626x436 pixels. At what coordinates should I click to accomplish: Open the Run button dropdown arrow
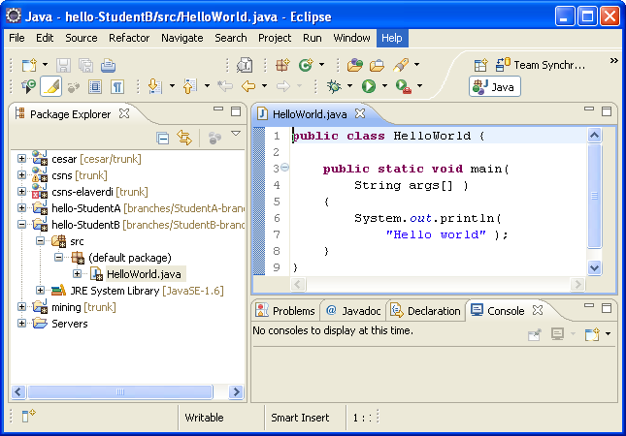coord(384,86)
